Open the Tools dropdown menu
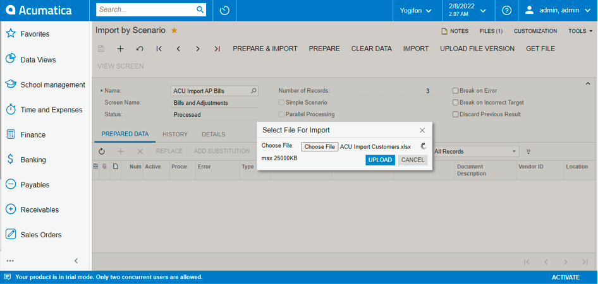This screenshot has width=598, height=284. point(580,31)
